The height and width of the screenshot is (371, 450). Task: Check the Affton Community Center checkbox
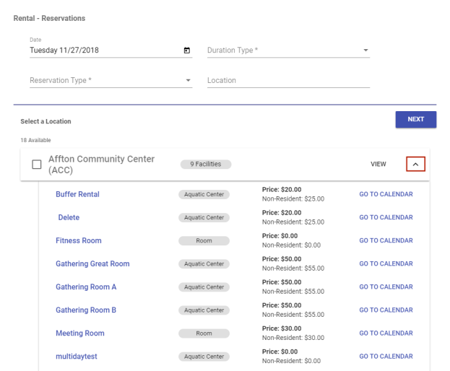[36, 165]
